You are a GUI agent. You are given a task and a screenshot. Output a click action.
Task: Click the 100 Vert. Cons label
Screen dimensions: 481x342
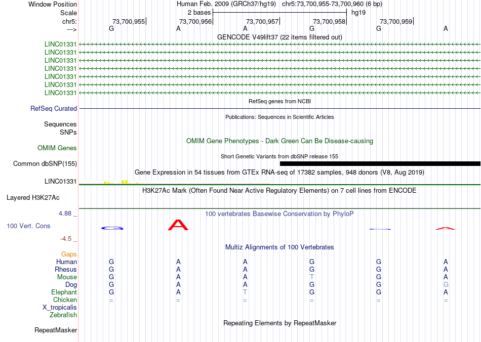pos(28,226)
